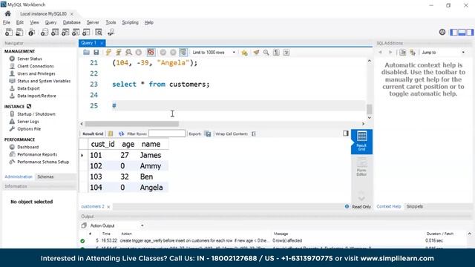The width and height of the screenshot is (475, 267).
Task: Export recordset to external file icon
Action: pos(208,133)
